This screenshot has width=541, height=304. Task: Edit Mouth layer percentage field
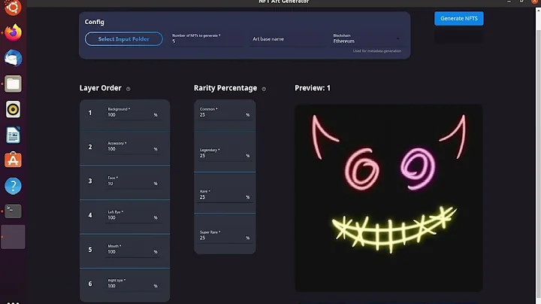(133, 250)
